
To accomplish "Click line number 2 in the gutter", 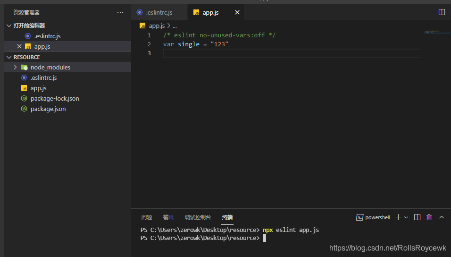I will pyautogui.click(x=149, y=44).
